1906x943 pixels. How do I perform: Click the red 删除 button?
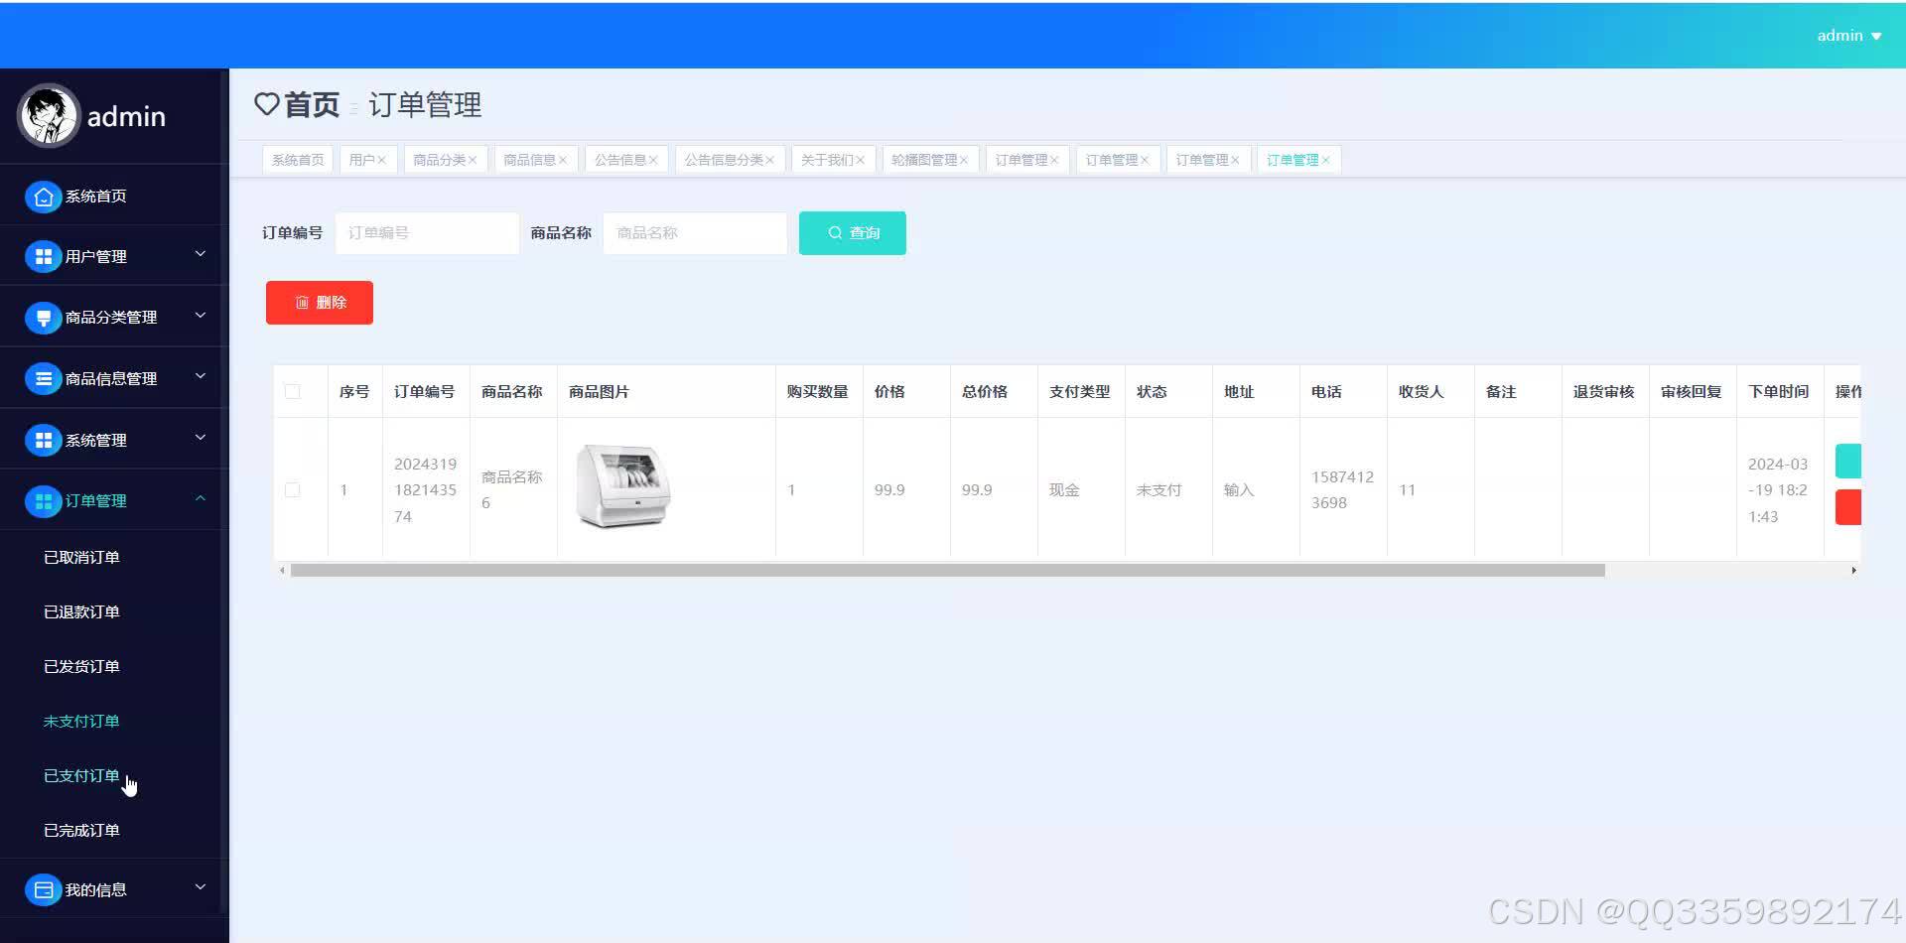point(320,303)
